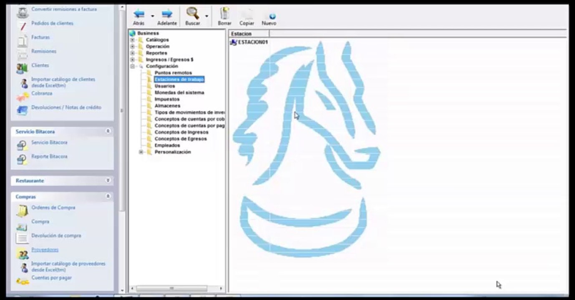This screenshot has height=300, width=575.
Task: Click the Remisiones icon
Action: tap(23, 54)
